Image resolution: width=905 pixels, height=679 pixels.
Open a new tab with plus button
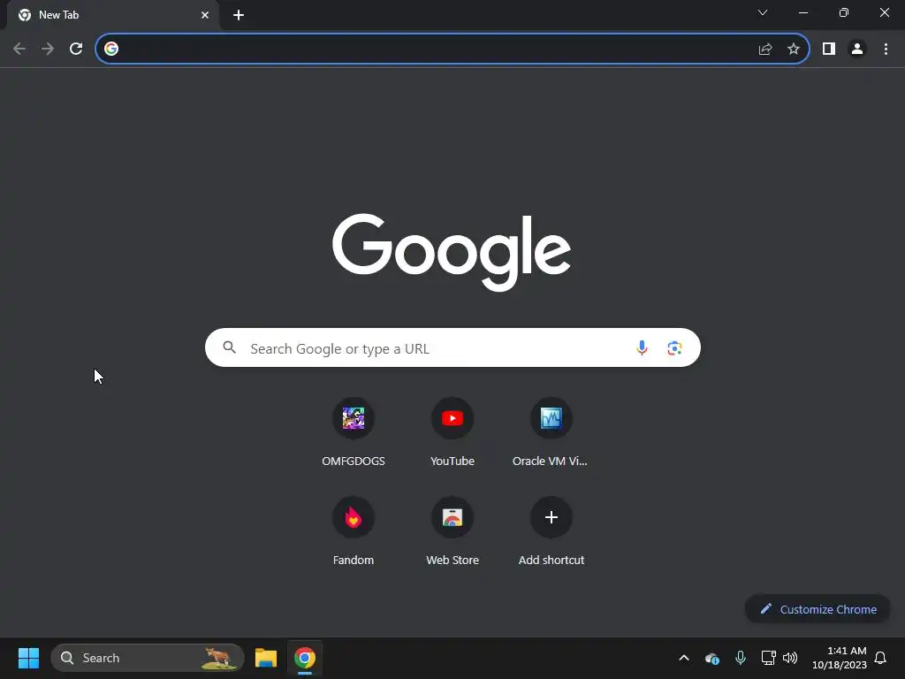point(239,15)
